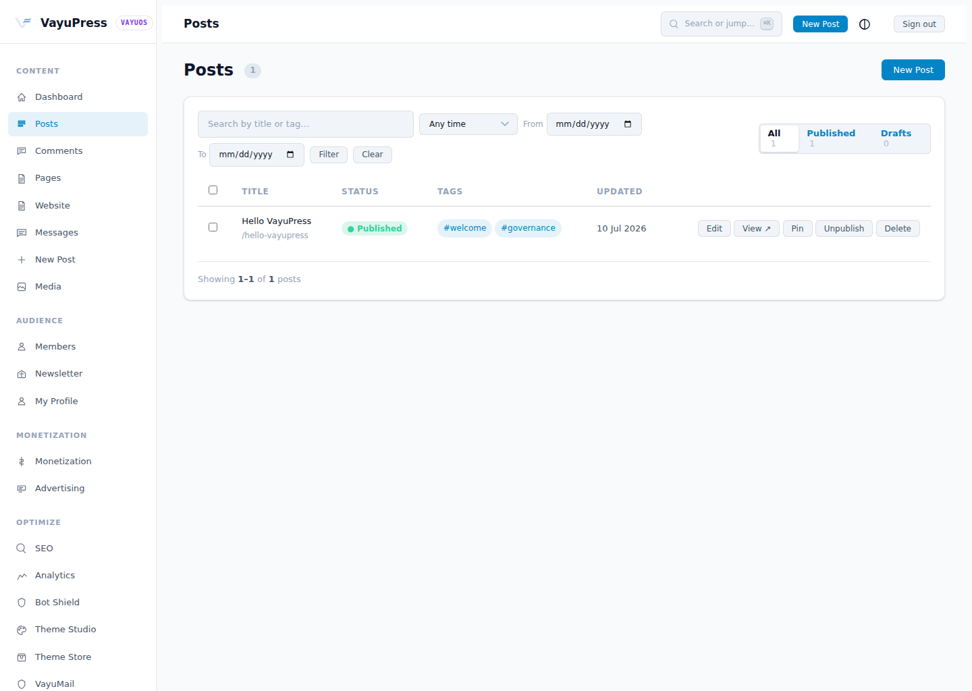Screen dimensions: 972x691
Task: Click the SEO magnifier icon
Action: pos(22,549)
